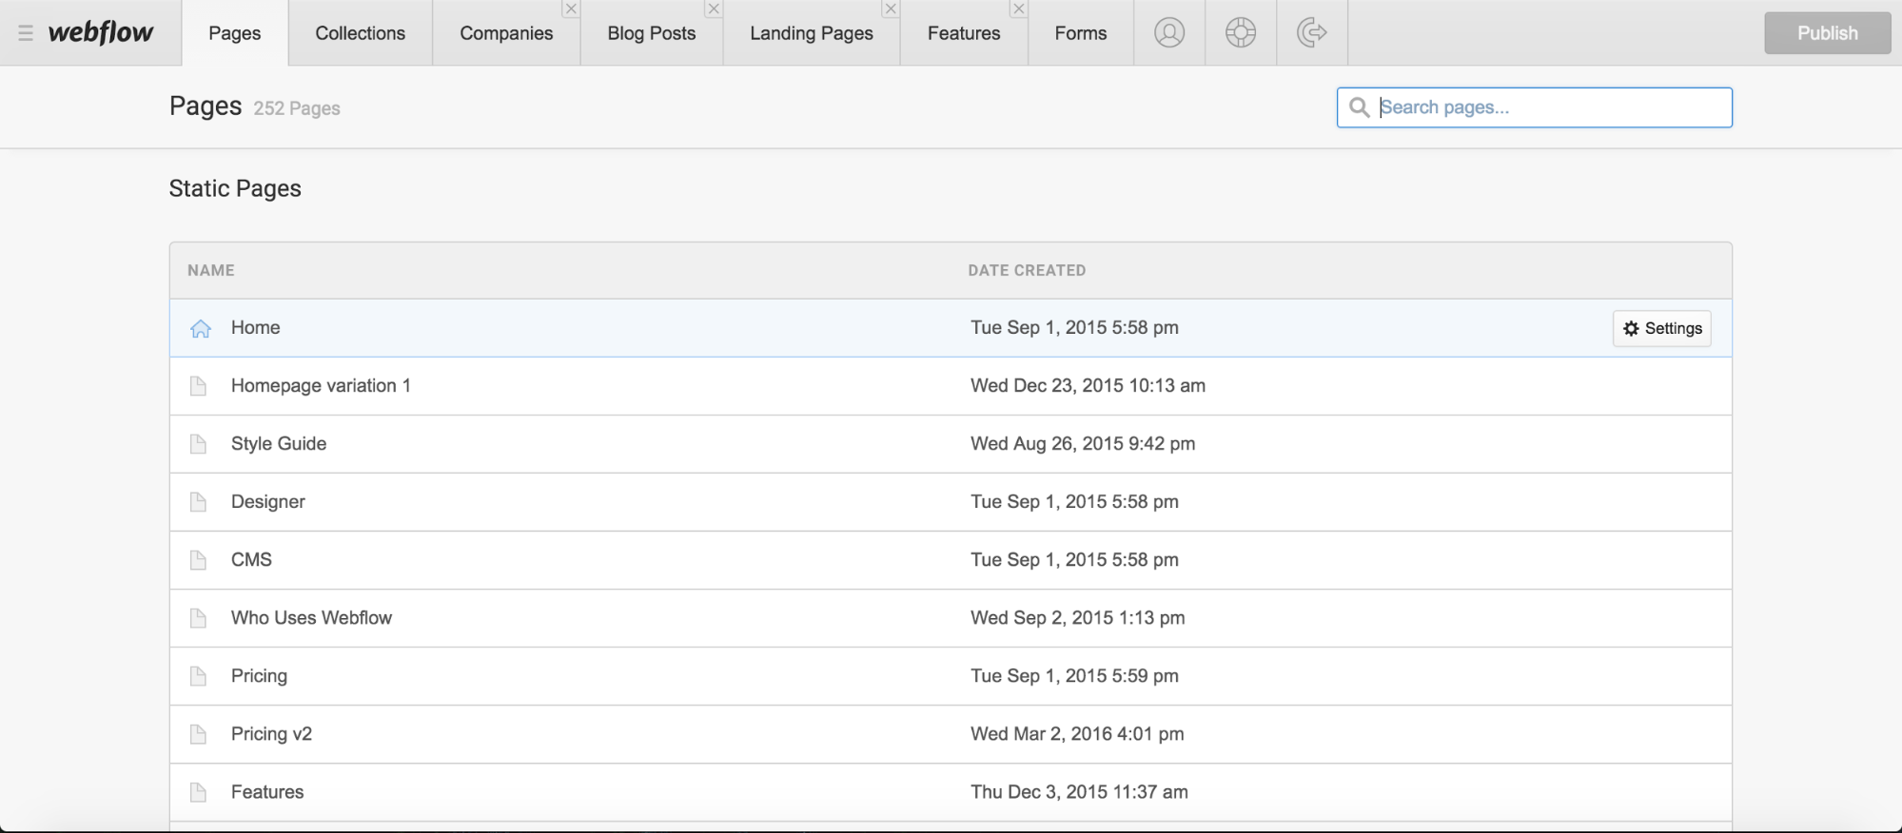Open the Pricing v2 page row
Screen dimensions: 1902x833
[x=271, y=734]
